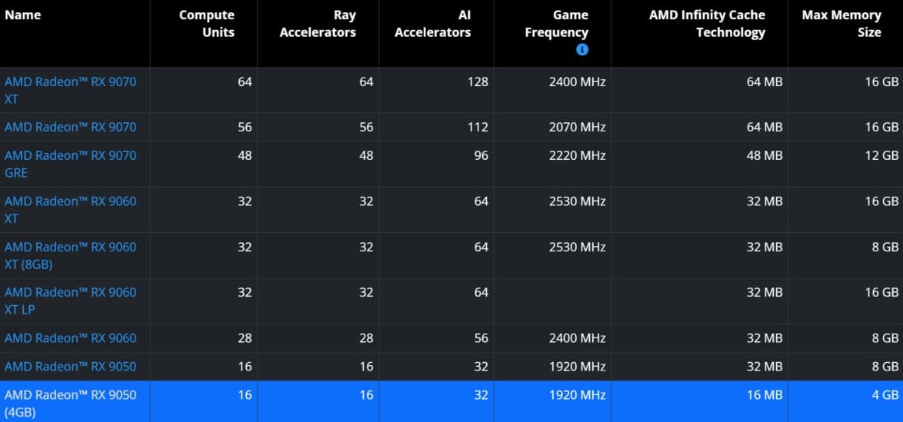Sort by the Max Memory Size header

click(x=841, y=24)
